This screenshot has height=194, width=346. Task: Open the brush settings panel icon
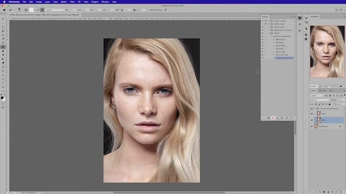pos(26,10)
